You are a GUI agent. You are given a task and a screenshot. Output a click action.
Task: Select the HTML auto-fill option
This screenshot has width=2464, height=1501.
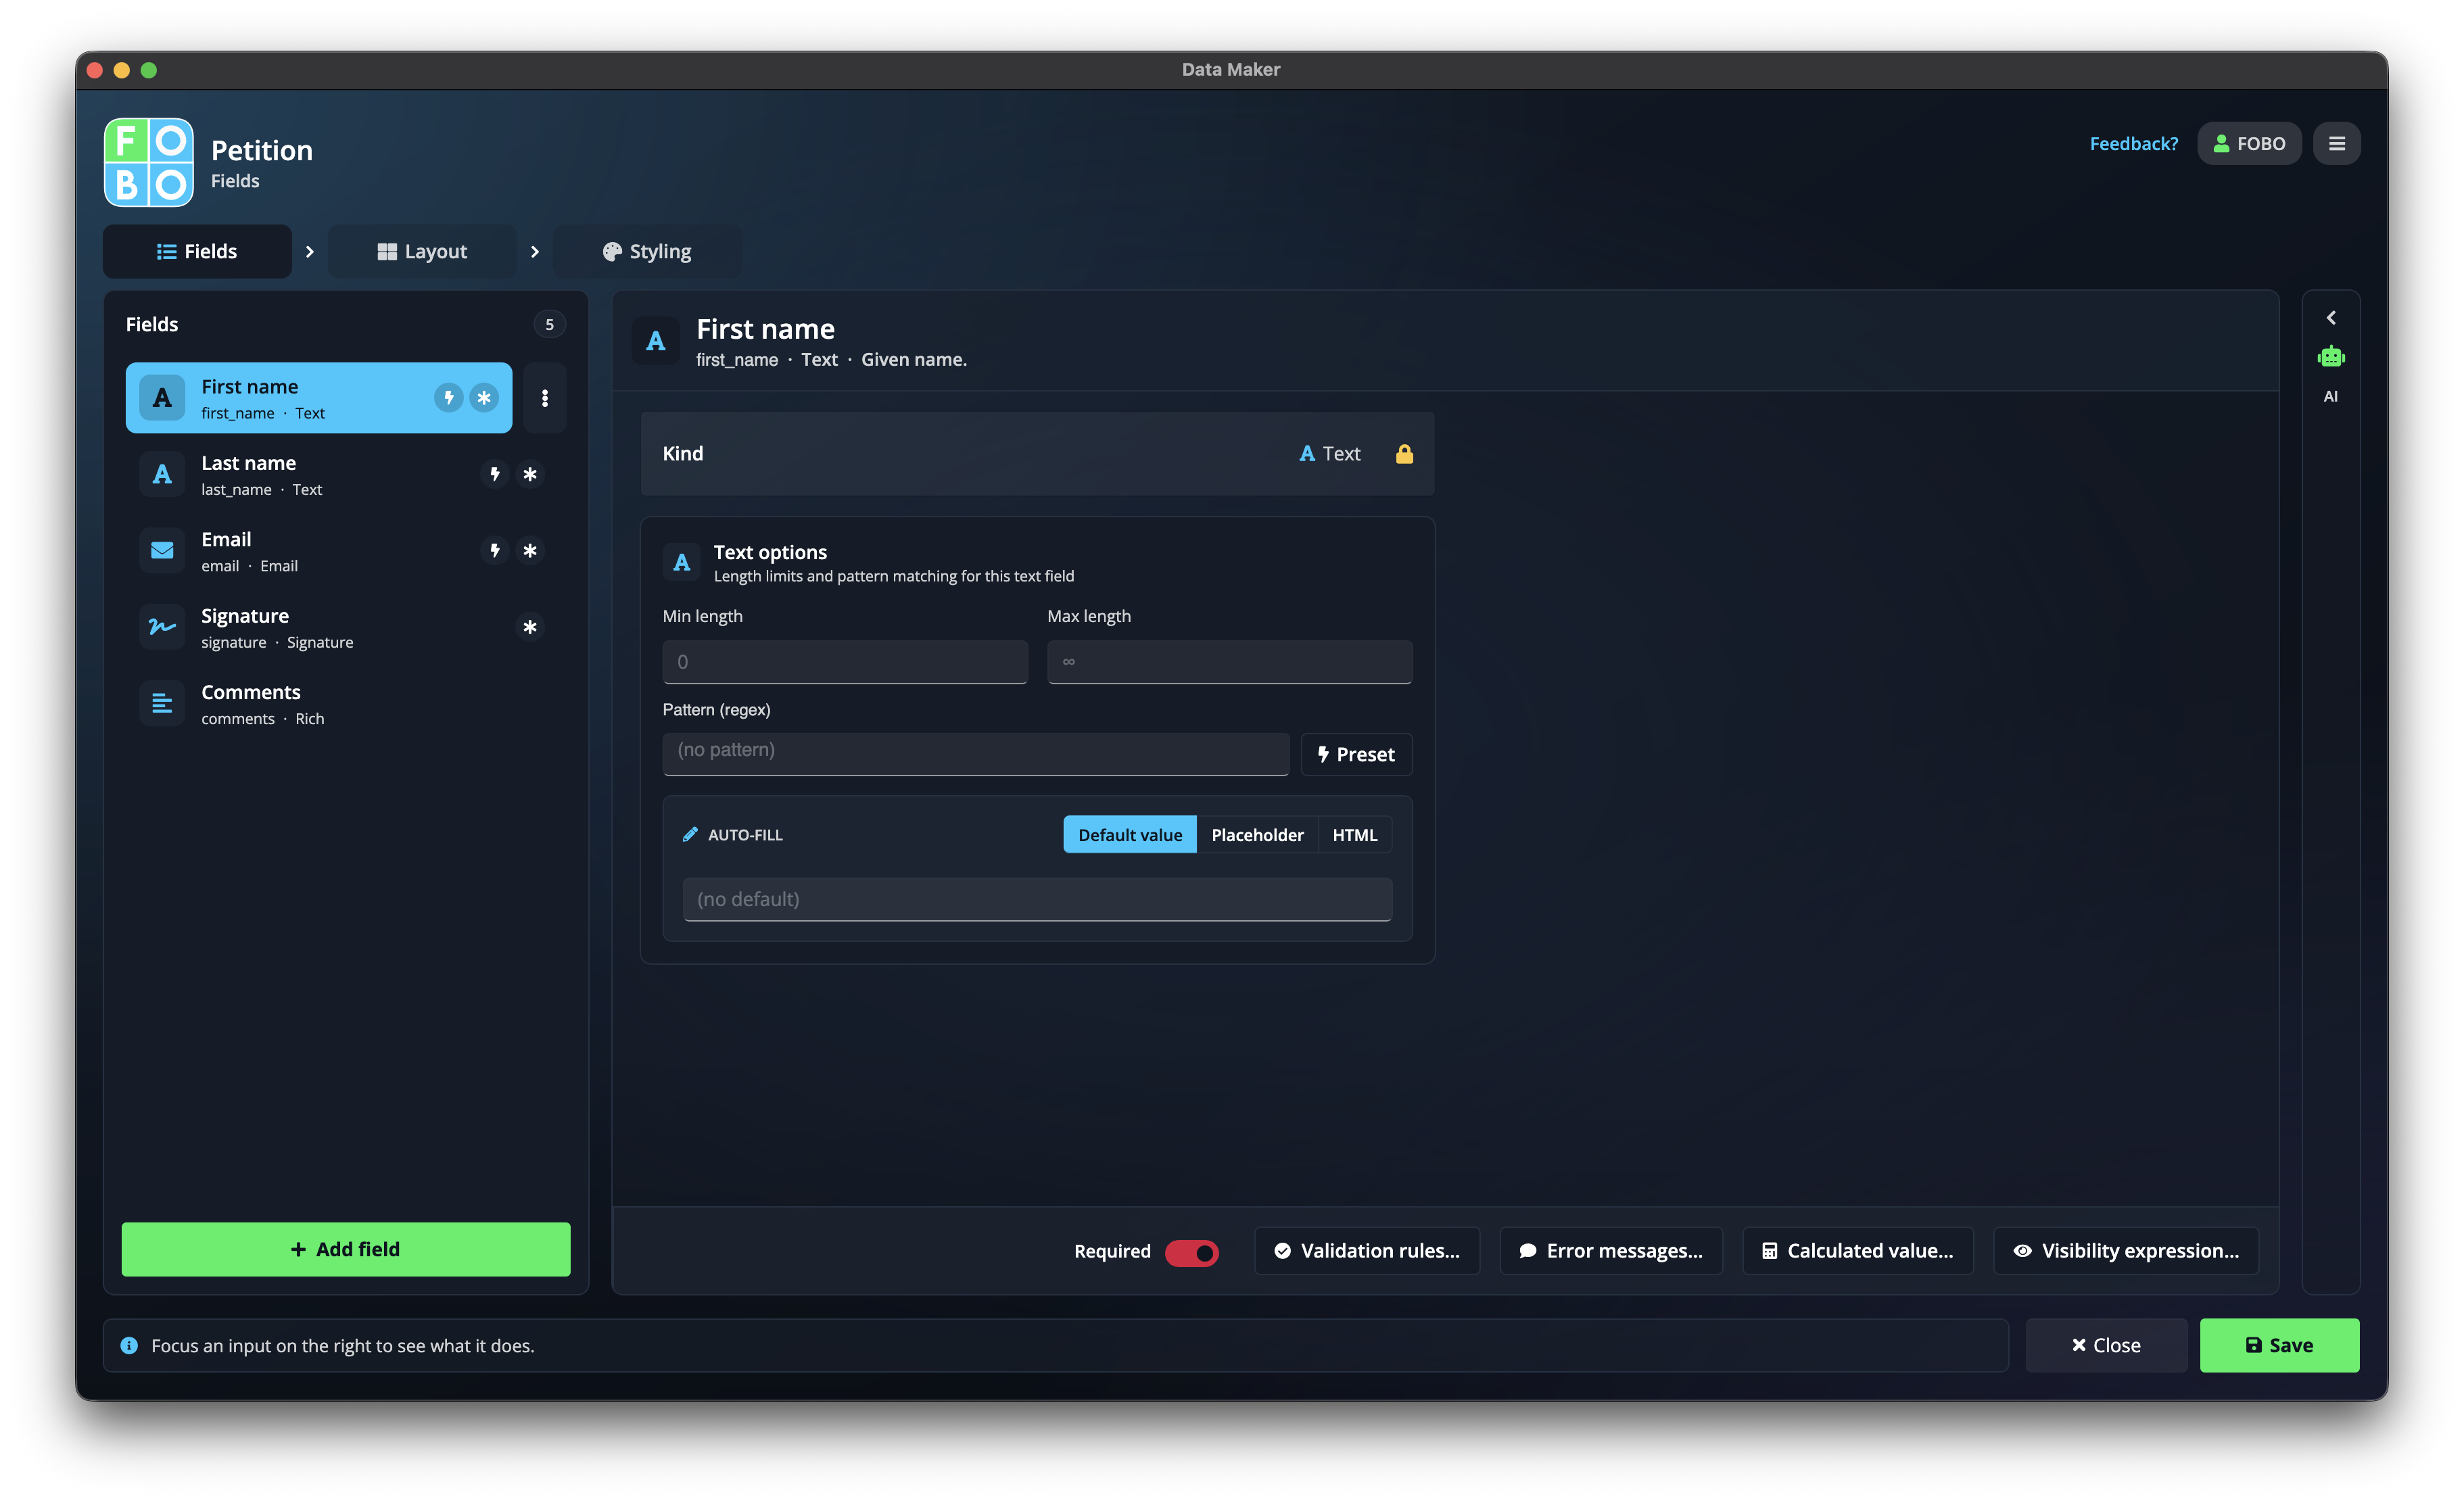(x=1354, y=835)
